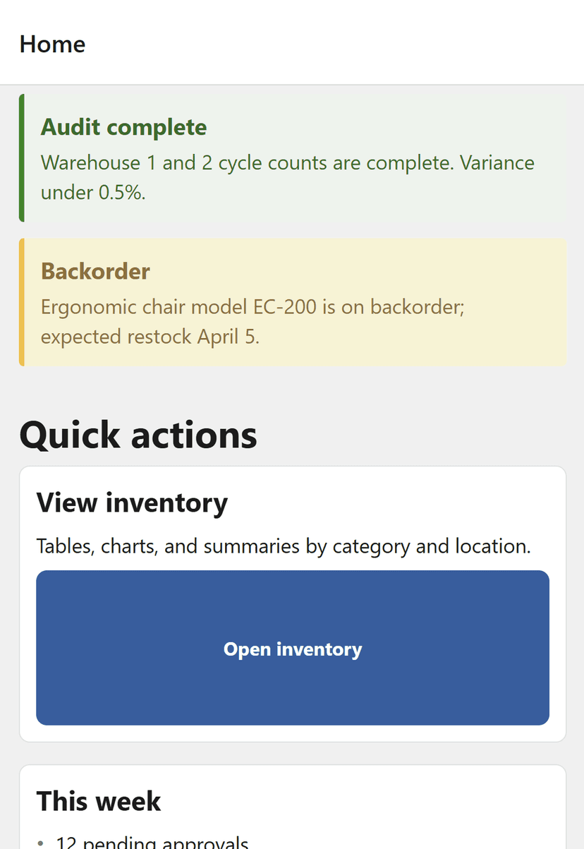Screen dimensions: 584x849
Task: Select the Audit complete notification banner
Action: [x=292, y=157]
